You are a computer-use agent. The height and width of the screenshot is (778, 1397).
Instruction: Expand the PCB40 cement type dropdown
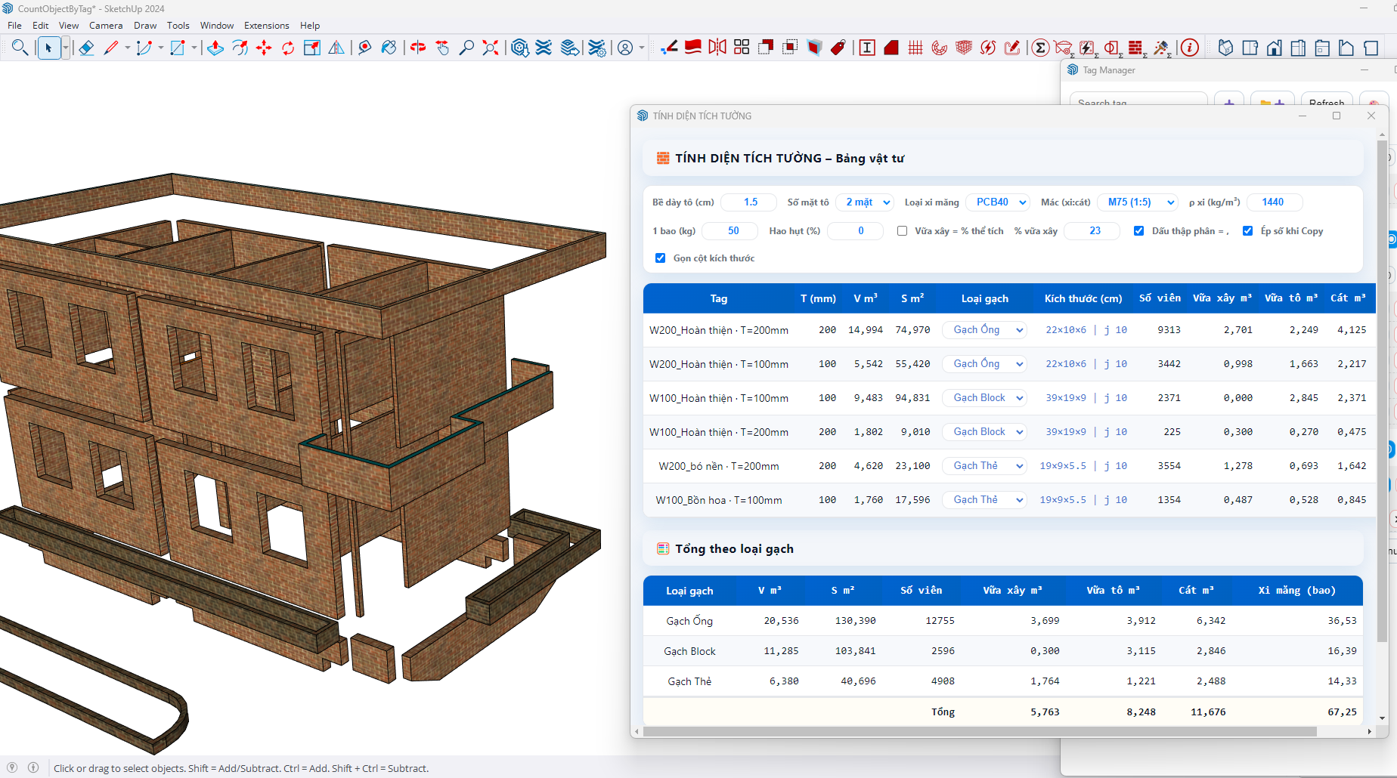(x=999, y=202)
